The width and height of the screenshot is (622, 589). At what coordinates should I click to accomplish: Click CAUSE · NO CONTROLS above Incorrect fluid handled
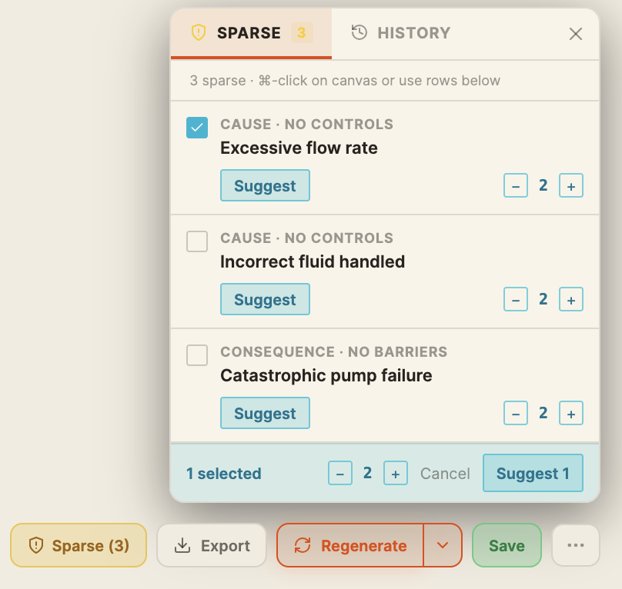pyautogui.click(x=307, y=238)
